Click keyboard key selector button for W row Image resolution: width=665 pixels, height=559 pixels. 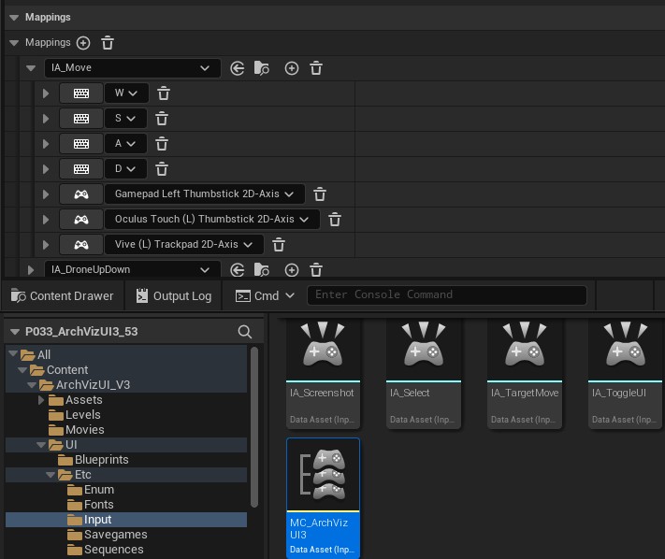point(81,93)
